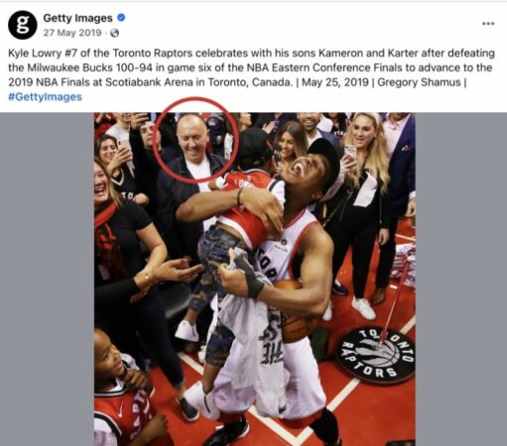Click the Toronto Raptors floor logo in photo
Screen dimensions: 507x446
pos(375,355)
